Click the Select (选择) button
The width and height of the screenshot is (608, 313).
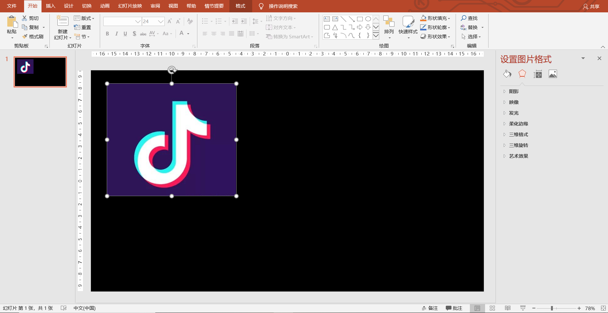471,36
